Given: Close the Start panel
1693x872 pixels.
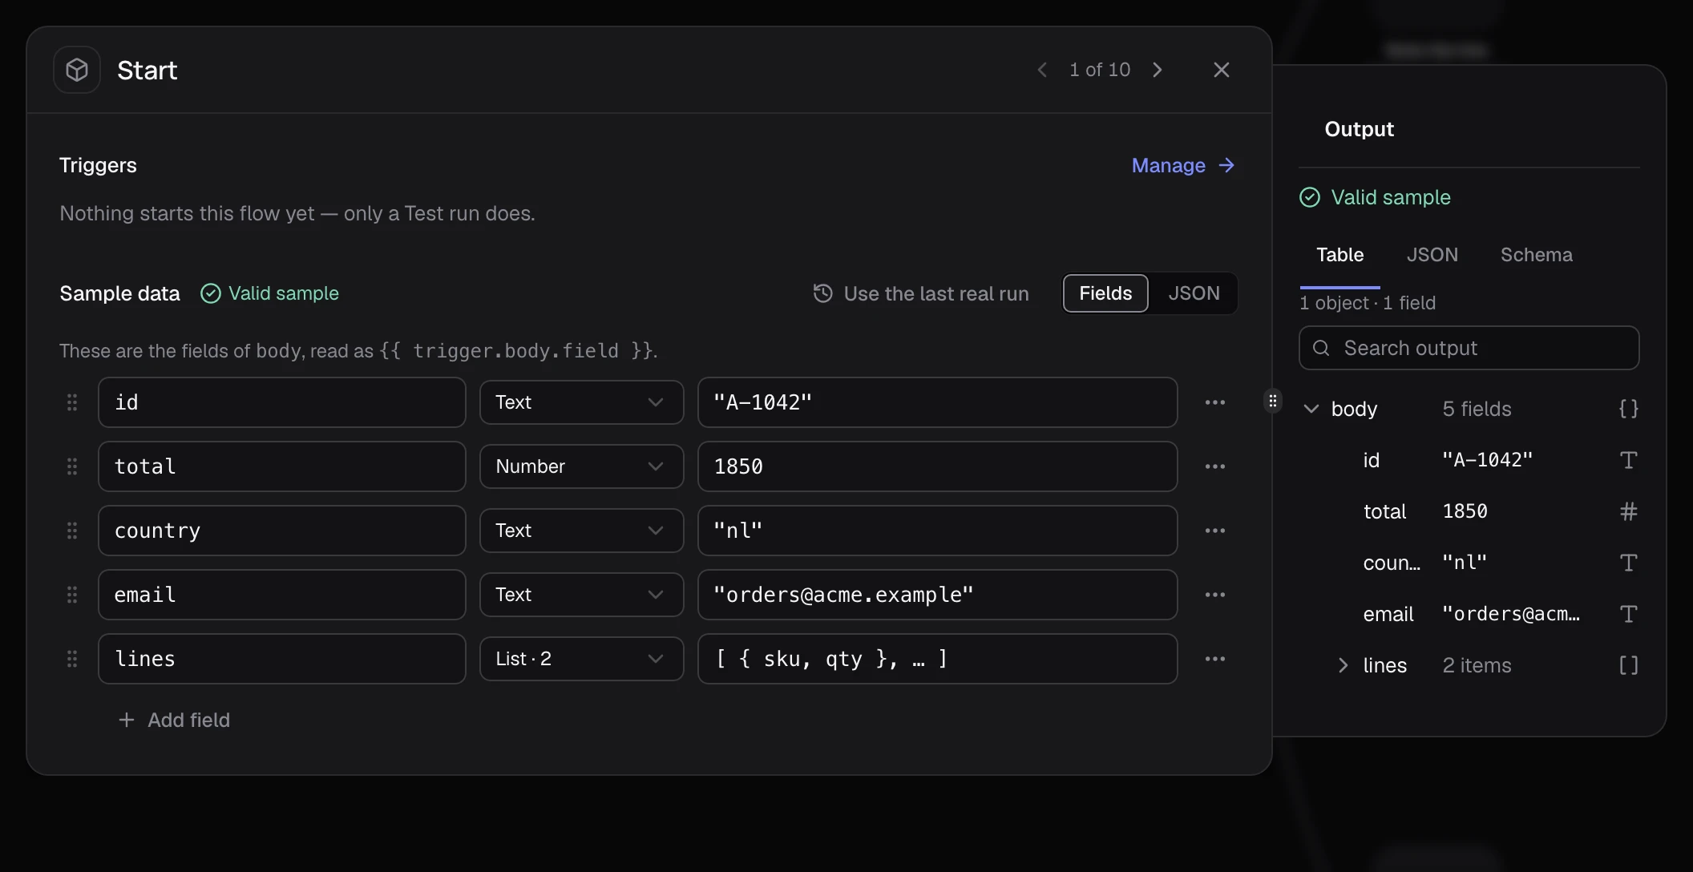Looking at the screenshot, I should (x=1221, y=70).
